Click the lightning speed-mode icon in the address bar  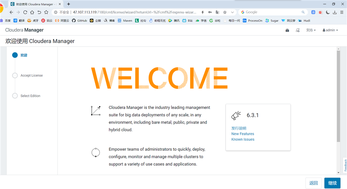coord(202,12)
